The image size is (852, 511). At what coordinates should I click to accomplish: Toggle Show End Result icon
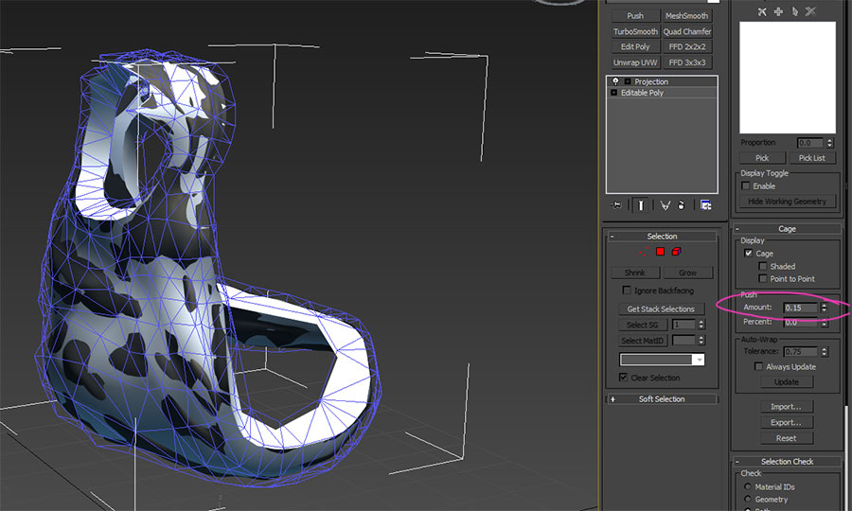click(641, 204)
